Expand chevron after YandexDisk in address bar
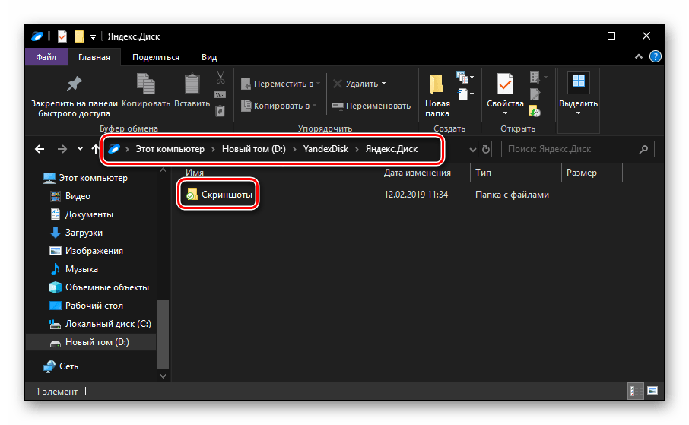 coord(357,150)
